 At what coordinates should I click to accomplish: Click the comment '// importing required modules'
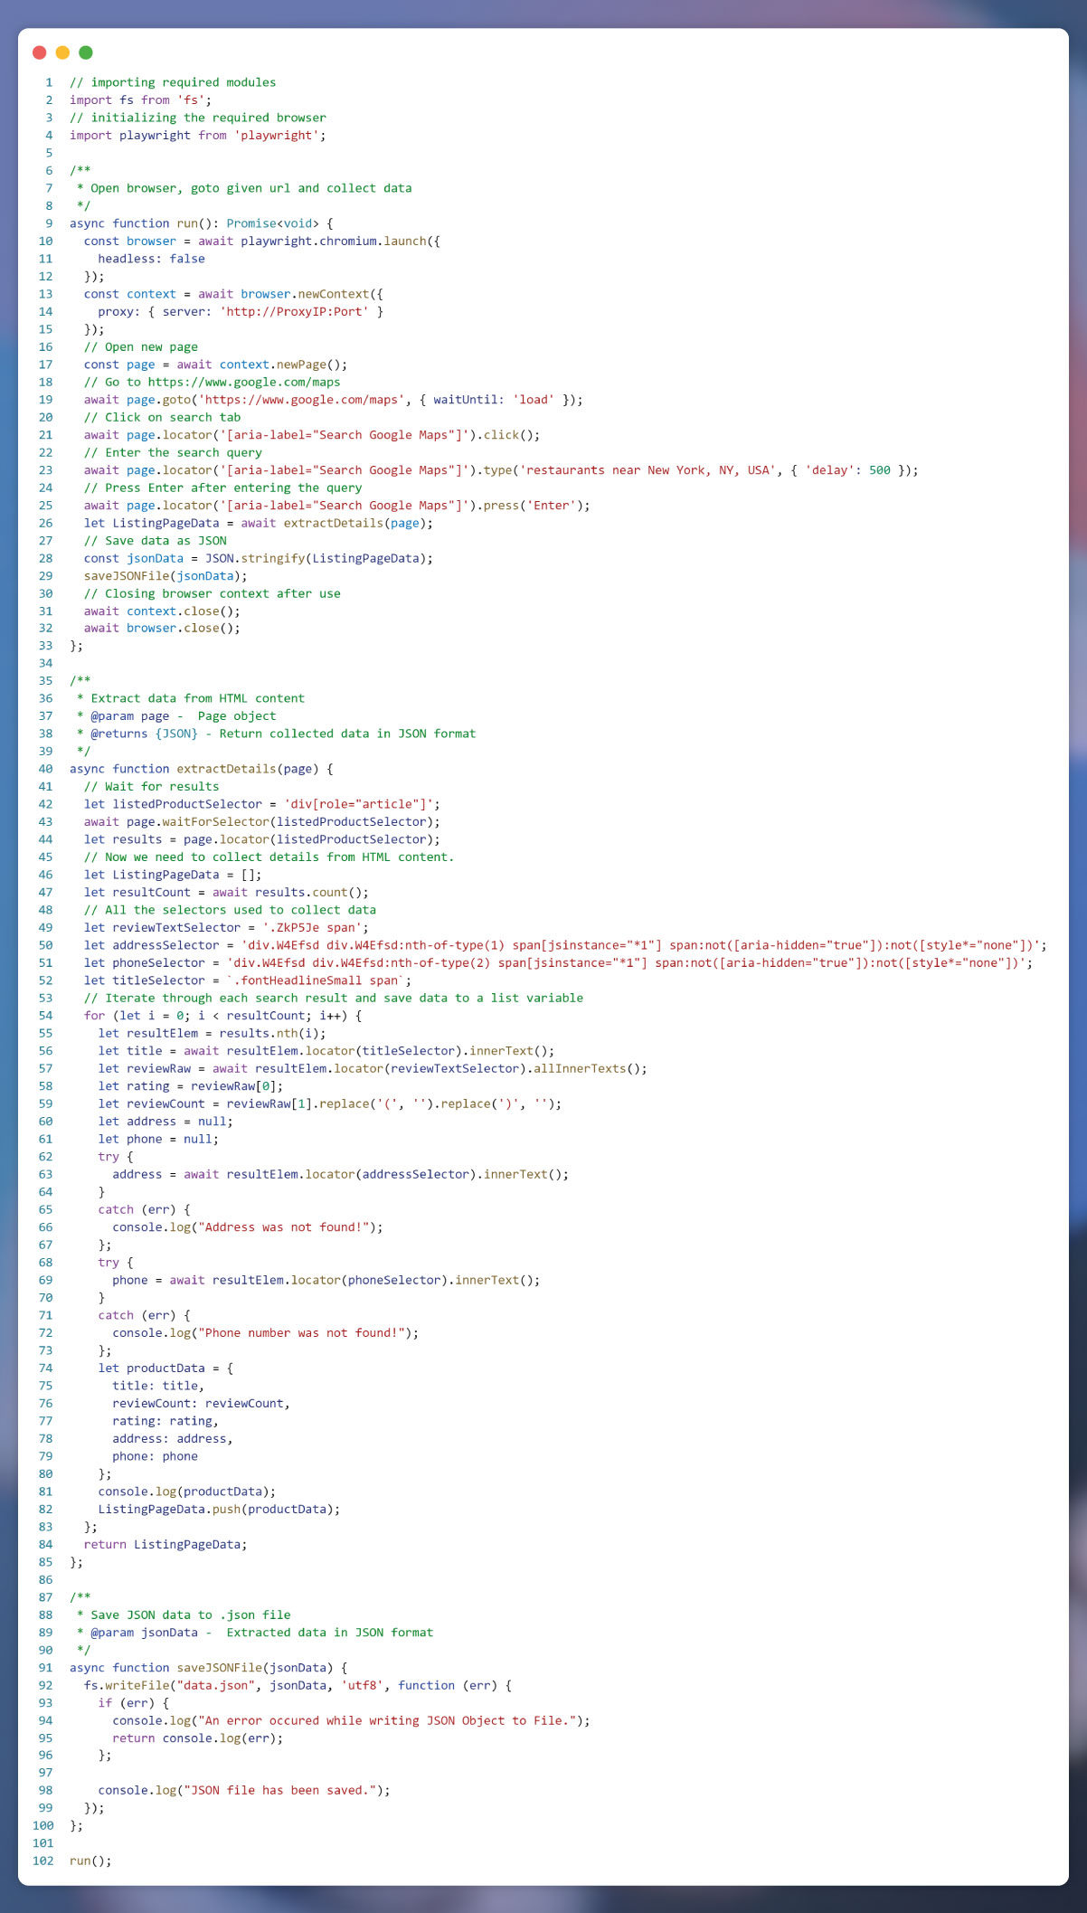click(x=173, y=82)
